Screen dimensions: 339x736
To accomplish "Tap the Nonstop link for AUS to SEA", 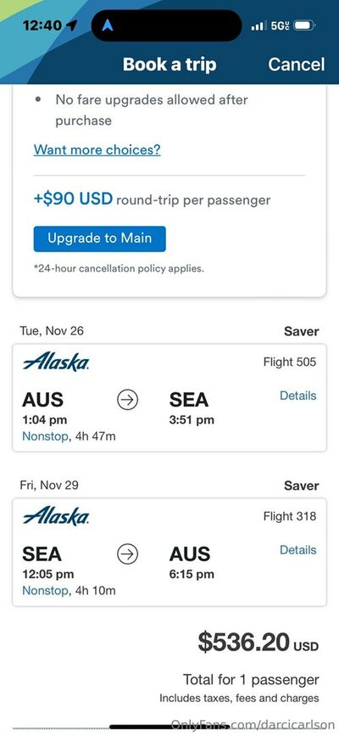I will (45, 436).
